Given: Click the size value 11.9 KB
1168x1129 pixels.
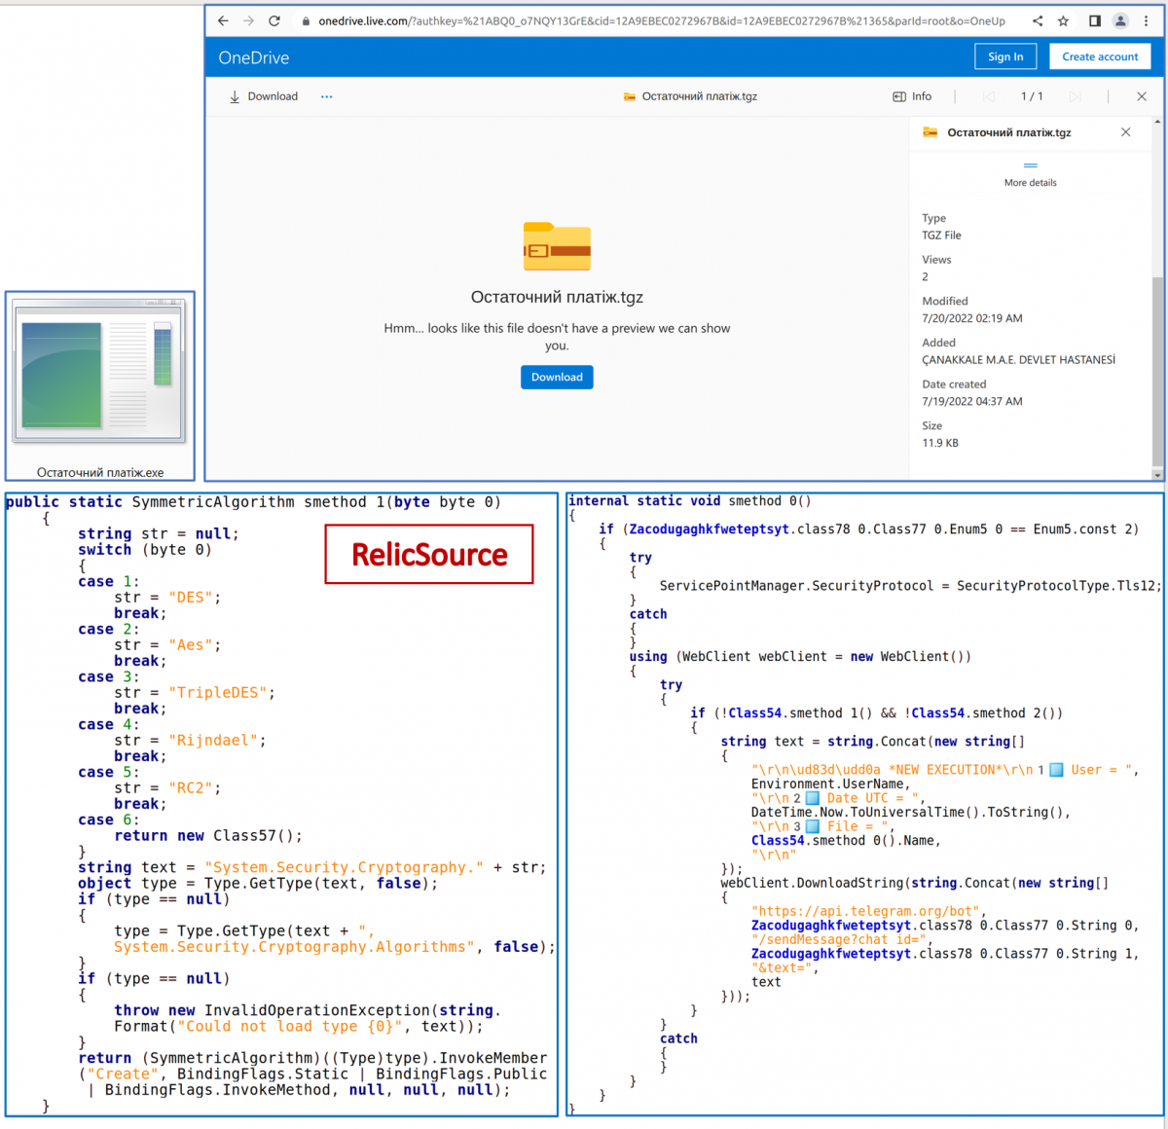Looking at the screenshot, I should [x=940, y=443].
